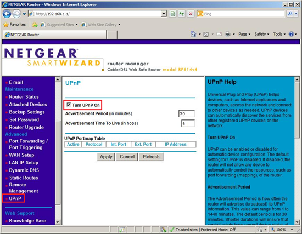Open a new blank tab
302x234 pixels.
pos(112,35)
